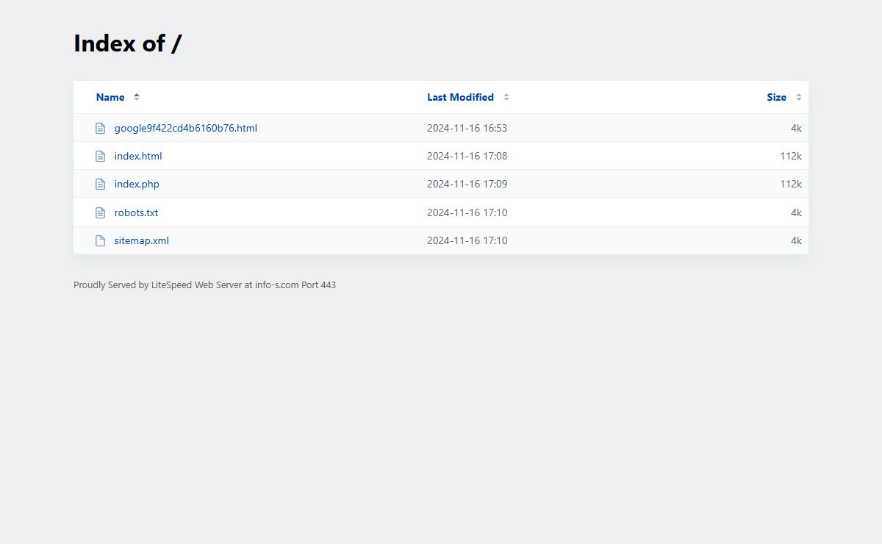Click the 112k size of index.php
Viewport: 882px width, 544px height.
[x=791, y=184]
